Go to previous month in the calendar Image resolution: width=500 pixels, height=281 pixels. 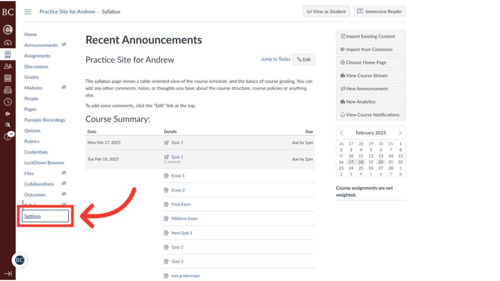tap(341, 132)
